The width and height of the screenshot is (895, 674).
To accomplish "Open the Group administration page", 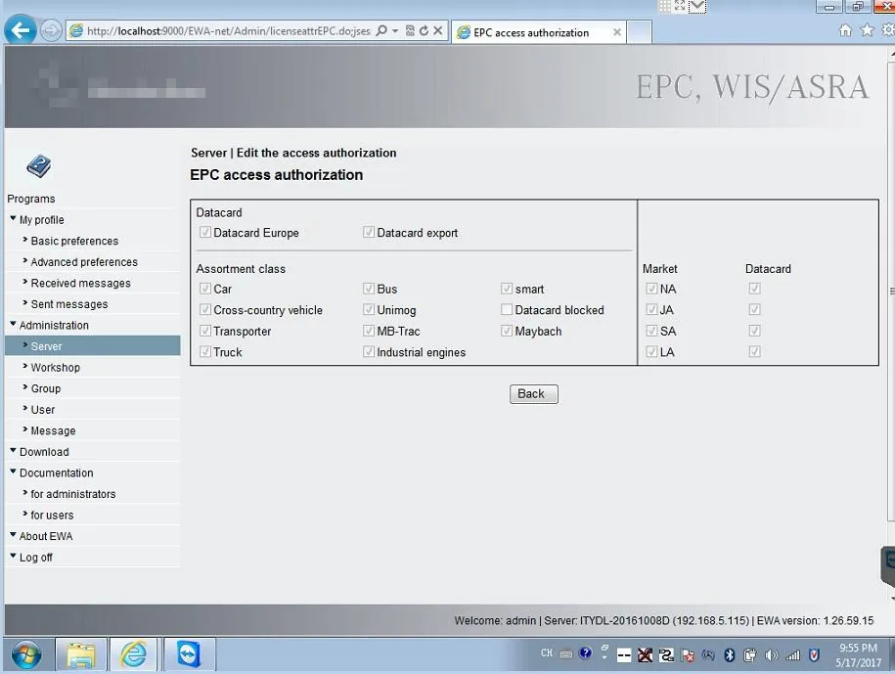I will [x=46, y=388].
